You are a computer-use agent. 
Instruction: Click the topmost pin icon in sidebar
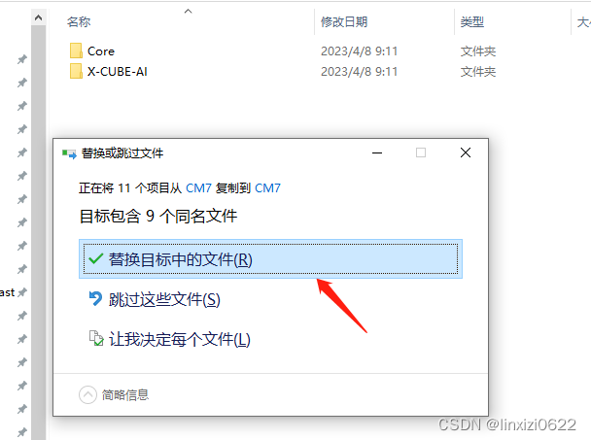[x=22, y=59]
